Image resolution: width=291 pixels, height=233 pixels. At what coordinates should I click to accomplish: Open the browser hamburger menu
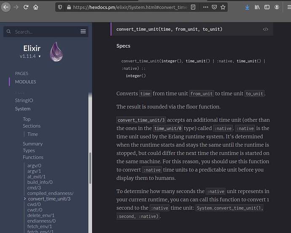(x=289, y=7)
